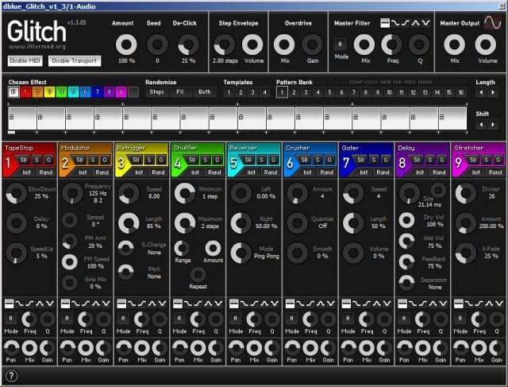Randomise Both steps and FX

pyautogui.click(x=205, y=92)
